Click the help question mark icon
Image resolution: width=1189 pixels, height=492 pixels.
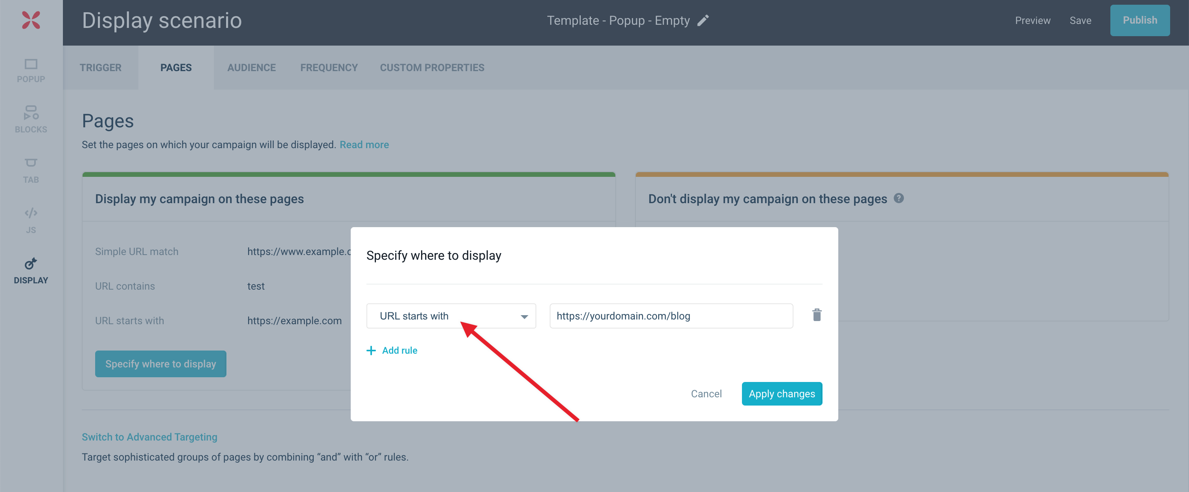point(898,198)
